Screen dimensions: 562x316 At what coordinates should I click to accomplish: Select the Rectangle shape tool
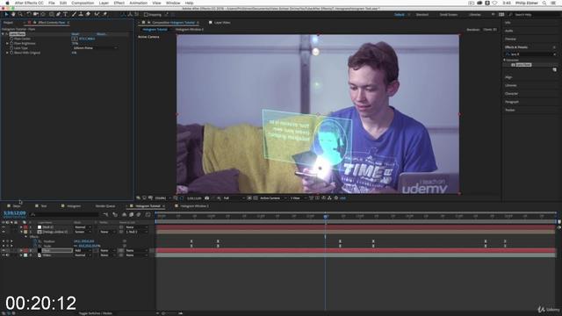52,14
